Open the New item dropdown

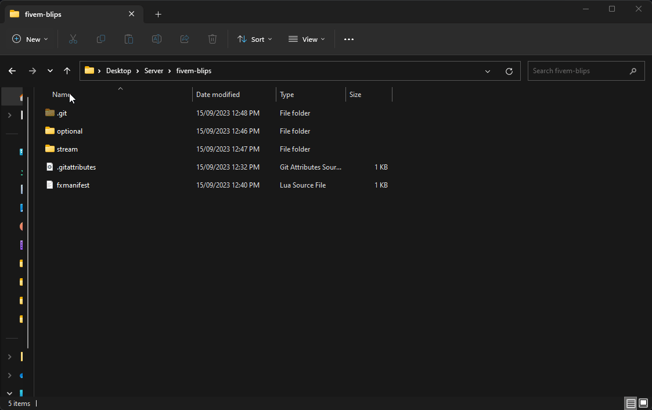[x=30, y=39]
